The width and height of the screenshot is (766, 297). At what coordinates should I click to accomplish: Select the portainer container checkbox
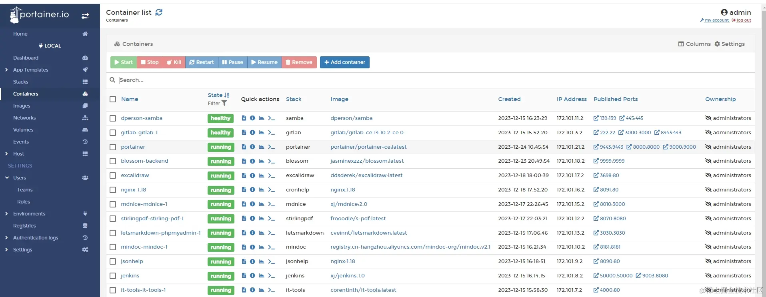coord(113,147)
